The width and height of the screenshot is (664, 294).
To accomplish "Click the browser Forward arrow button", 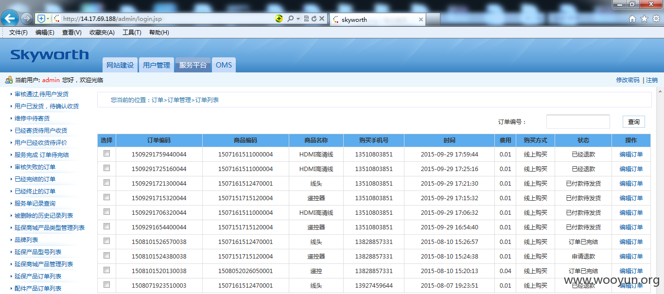I will (x=26, y=19).
